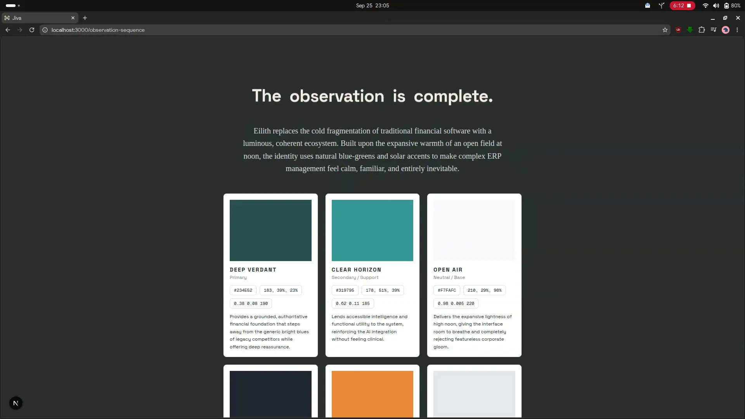Click the dark navy swatch
This screenshot has height=419, width=745.
tap(270, 394)
